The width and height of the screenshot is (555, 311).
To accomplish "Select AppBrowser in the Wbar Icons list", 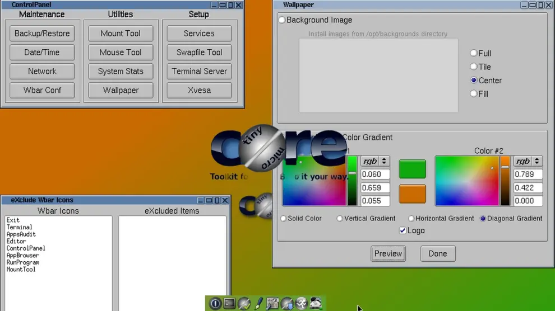I will coord(22,256).
